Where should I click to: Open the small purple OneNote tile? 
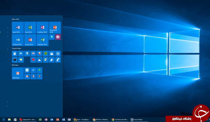point(58,37)
